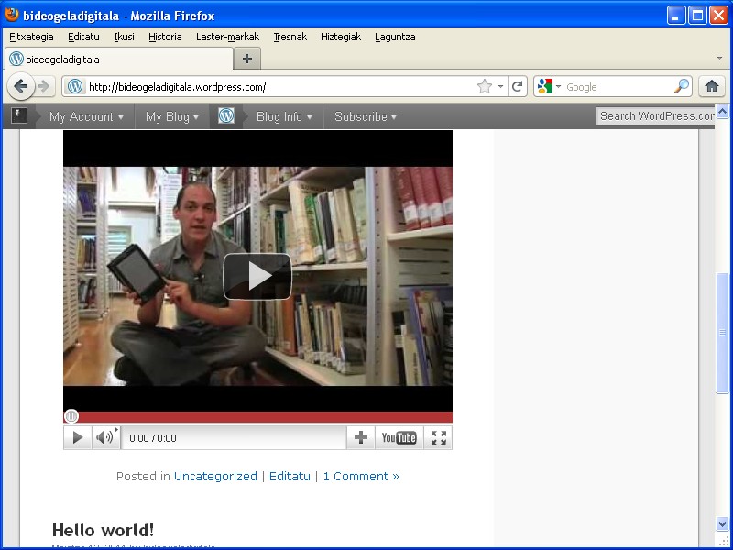Open the Uncategorized category link
The image size is (733, 550).
[x=215, y=476]
